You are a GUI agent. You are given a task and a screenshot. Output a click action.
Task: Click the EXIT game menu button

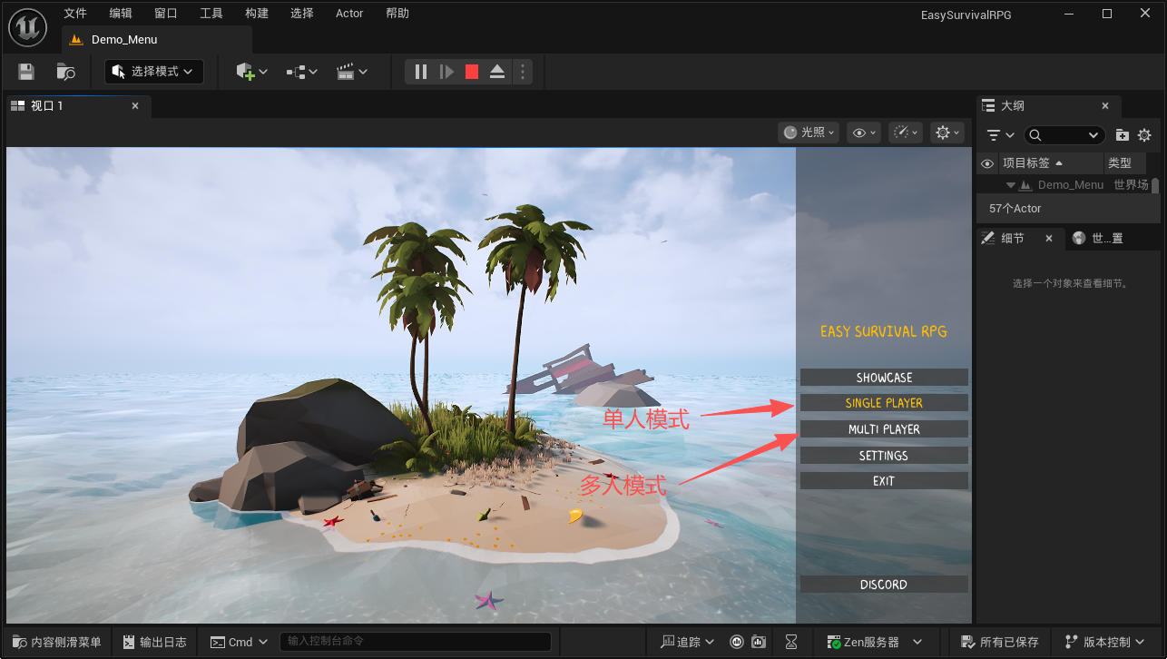pos(884,481)
